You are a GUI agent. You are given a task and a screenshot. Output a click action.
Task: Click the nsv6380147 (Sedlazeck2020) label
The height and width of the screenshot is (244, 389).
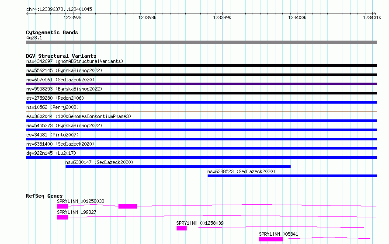tap(99, 162)
